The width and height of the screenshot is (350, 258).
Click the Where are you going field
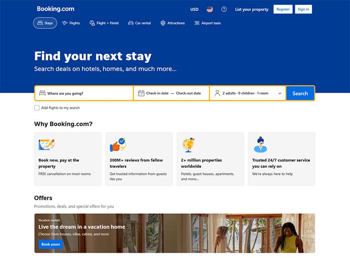(x=87, y=93)
